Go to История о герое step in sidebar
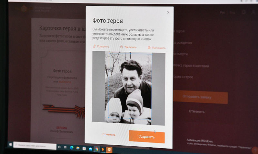The width and height of the screenshot is (258, 154). pos(183,77)
